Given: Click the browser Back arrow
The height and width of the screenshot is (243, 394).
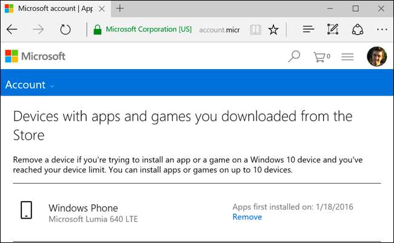Looking at the screenshot, I should point(12,29).
